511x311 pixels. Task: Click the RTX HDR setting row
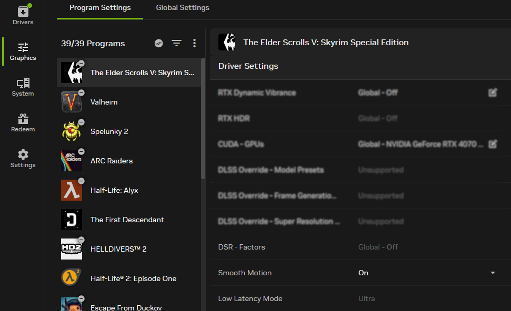coord(360,118)
